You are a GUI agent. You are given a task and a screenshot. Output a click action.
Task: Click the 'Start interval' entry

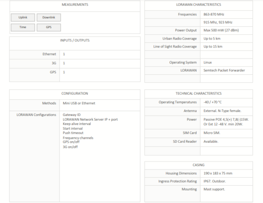coord(73,129)
